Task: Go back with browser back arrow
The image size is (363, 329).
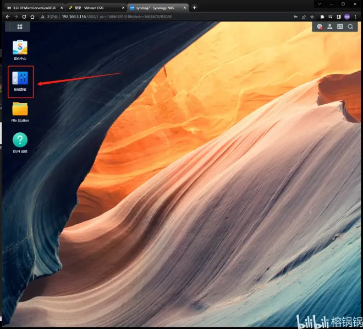Action: pyautogui.click(x=8, y=17)
